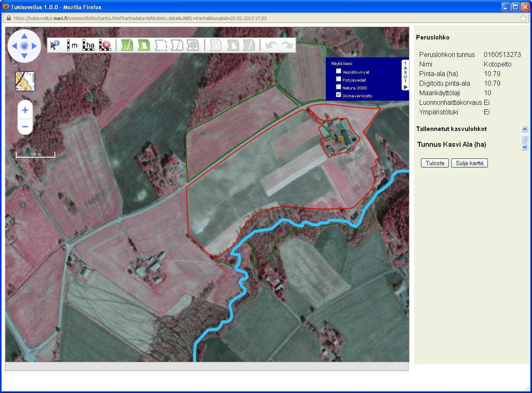532x393 pixels.
Task: Click the Ympäristötuki label
Action: point(438,112)
